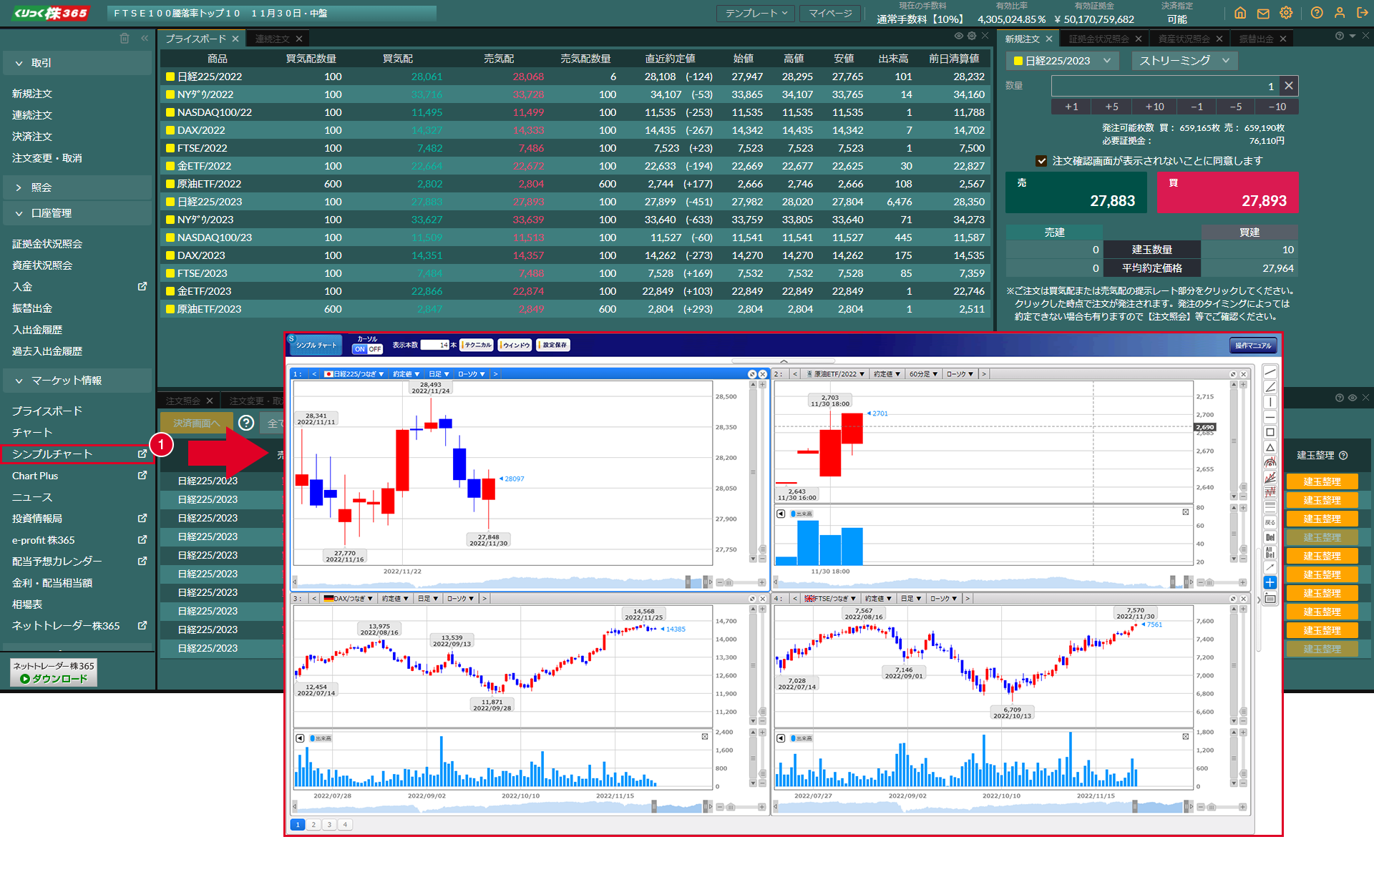Open the settings gear icon

point(1286,13)
